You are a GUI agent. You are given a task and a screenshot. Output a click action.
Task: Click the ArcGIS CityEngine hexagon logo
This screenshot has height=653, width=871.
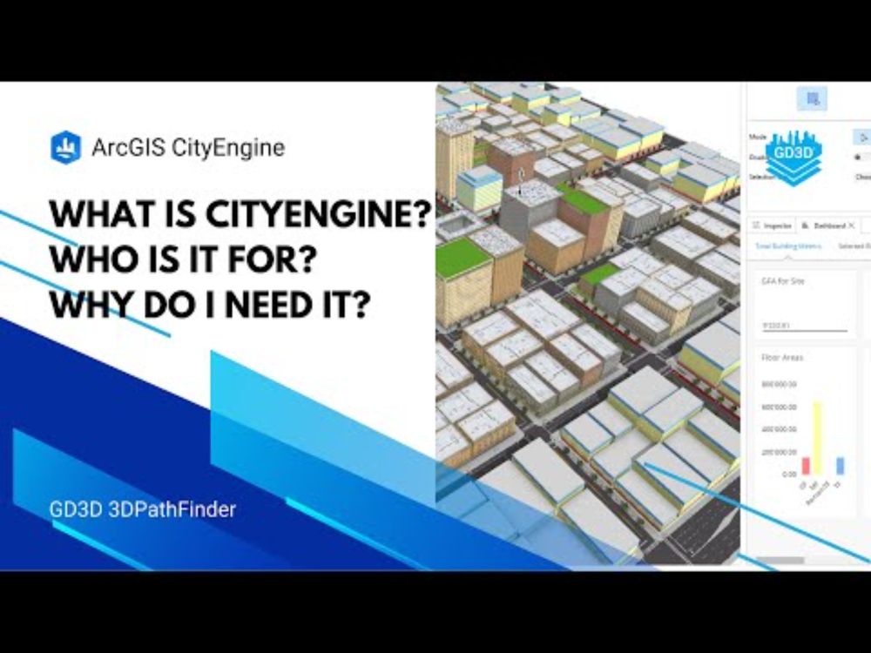(66, 148)
